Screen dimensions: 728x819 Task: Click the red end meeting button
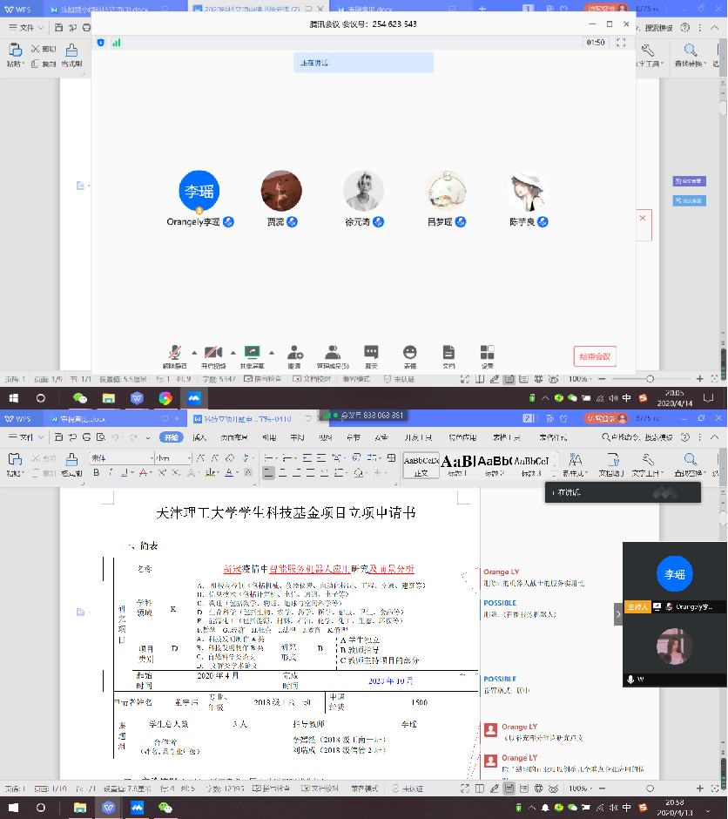point(596,356)
